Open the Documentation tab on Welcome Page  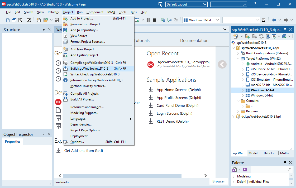[x=194, y=40]
